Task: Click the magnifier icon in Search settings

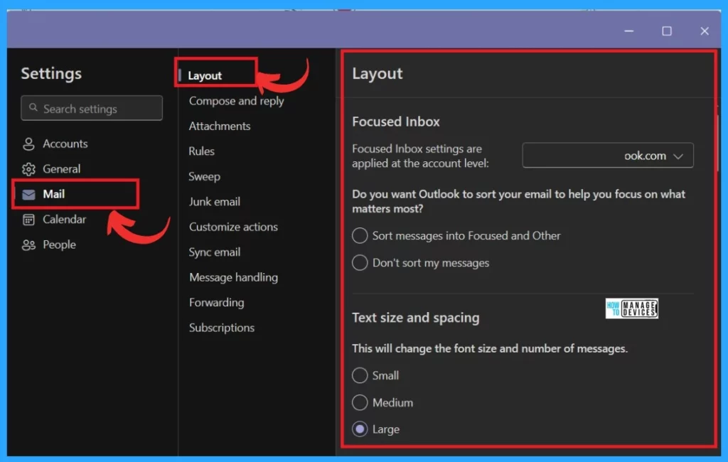Action: pos(33,108)
